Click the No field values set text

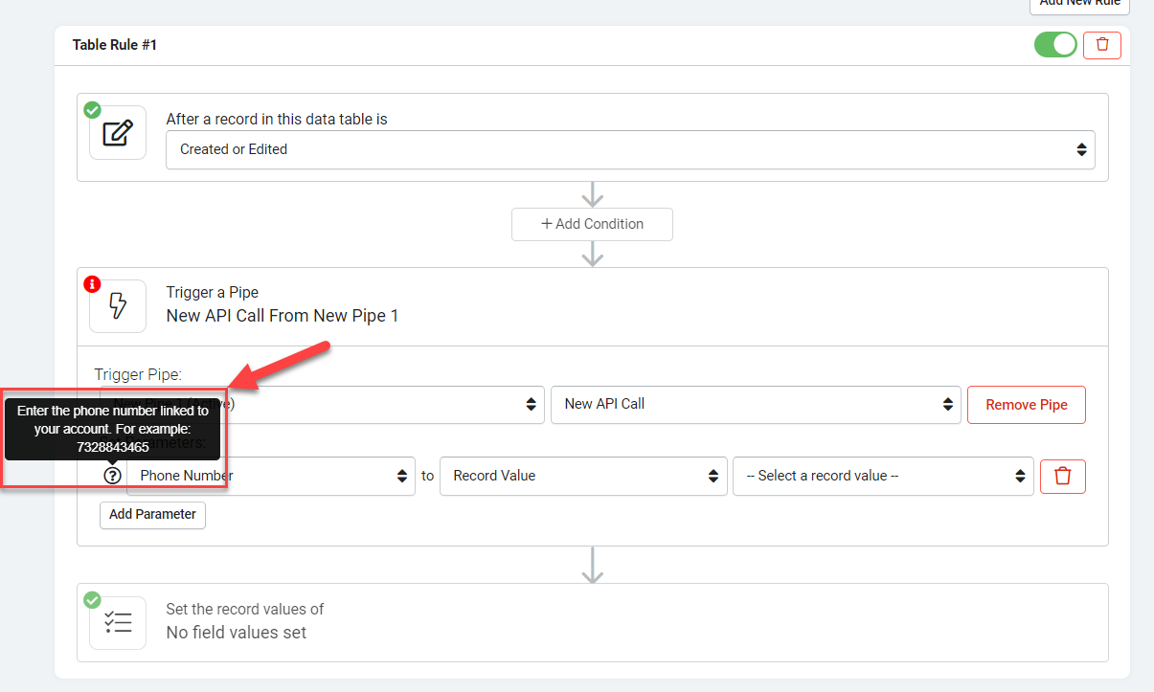tap(237, 632)
